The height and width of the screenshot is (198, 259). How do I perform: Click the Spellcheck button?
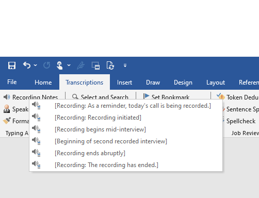[x=239, y=121]
